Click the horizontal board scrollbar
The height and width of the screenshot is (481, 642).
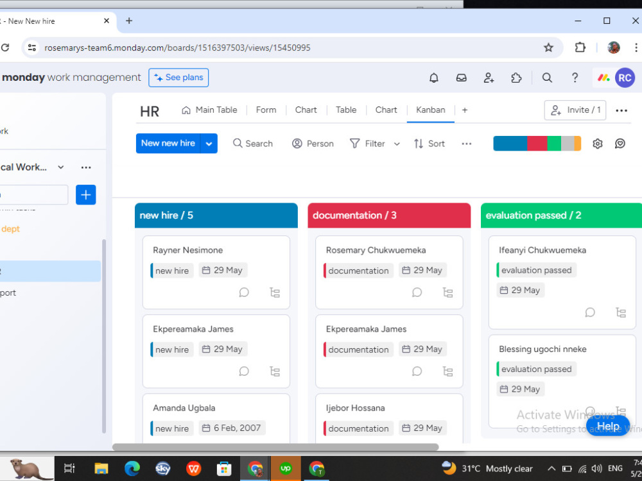click(275, 447)
